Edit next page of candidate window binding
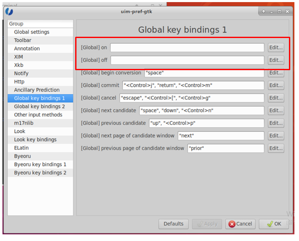Image resolution: width=299 pixels, height=241 pixels. click(x=276, y=136)
